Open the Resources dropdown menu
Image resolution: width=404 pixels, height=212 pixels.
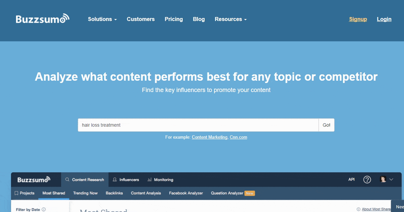point(230,19)
